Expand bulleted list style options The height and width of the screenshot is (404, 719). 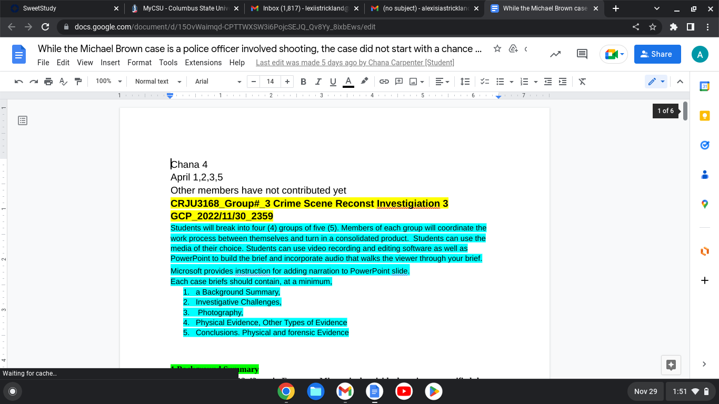[x=512, y=82]
